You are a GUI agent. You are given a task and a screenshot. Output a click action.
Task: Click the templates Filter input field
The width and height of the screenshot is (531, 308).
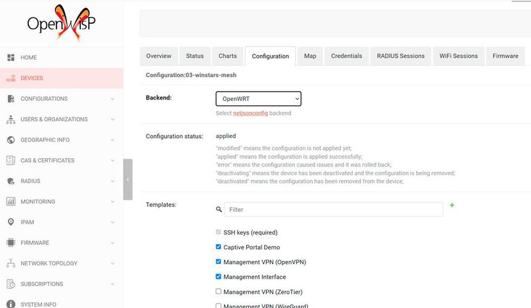click(333, 209)
